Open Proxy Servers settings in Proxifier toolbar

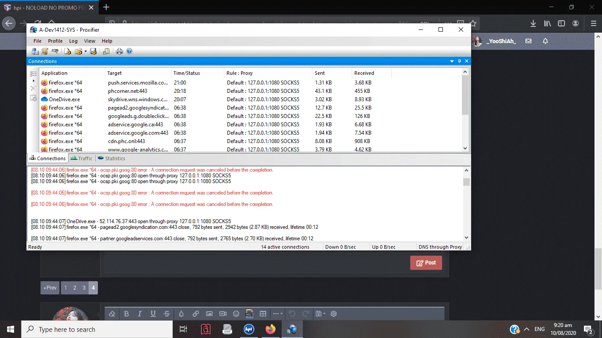(35, 51)
